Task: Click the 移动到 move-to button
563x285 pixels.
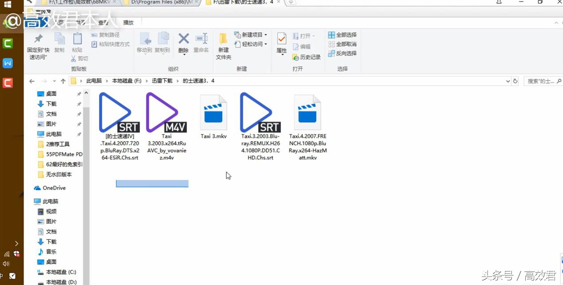Action: [145, 43]
